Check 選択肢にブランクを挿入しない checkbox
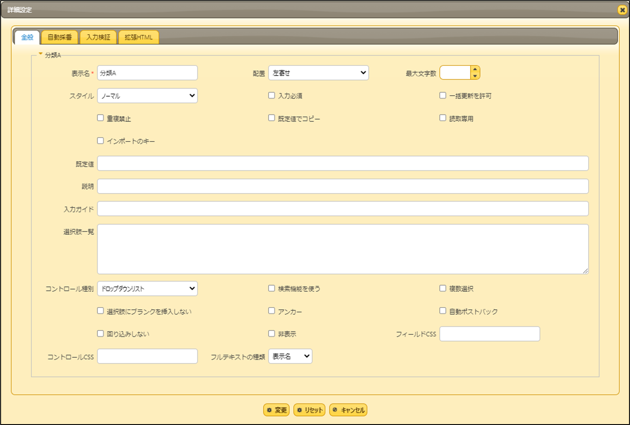The height and width of the screenshot is (425, 630). [101, 311]
